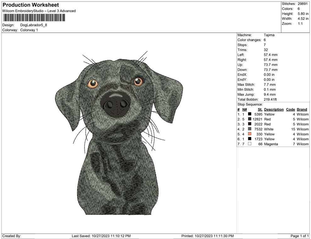Click the Trims value '32'
This screenshot has height=239, width=311.
(265, 50)
